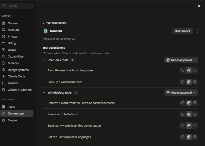This screenshot has height=146, width=205.
Task: Open the three-dot more options menu
Action: pyautogui.click(x=197, y=31)
